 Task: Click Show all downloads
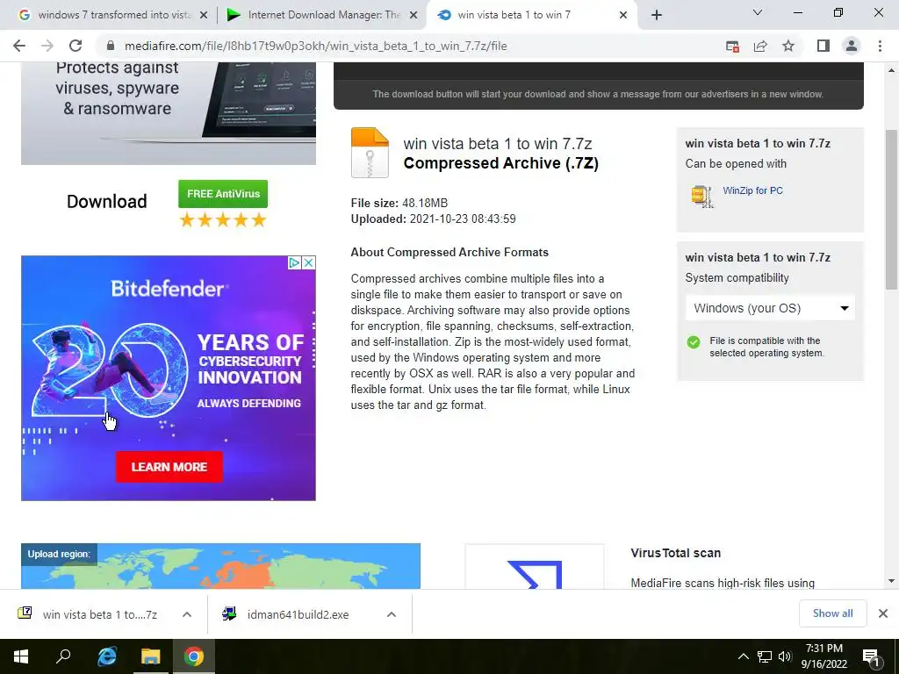[832, 613]
